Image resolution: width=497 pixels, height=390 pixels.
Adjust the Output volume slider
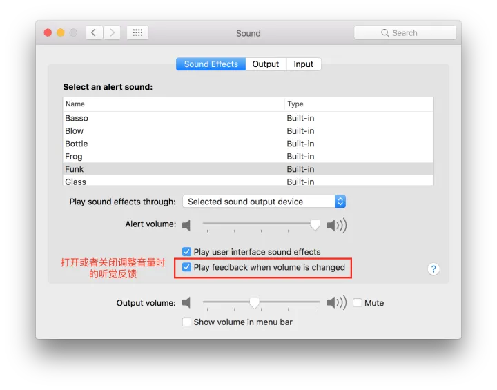tap(255, 303)
